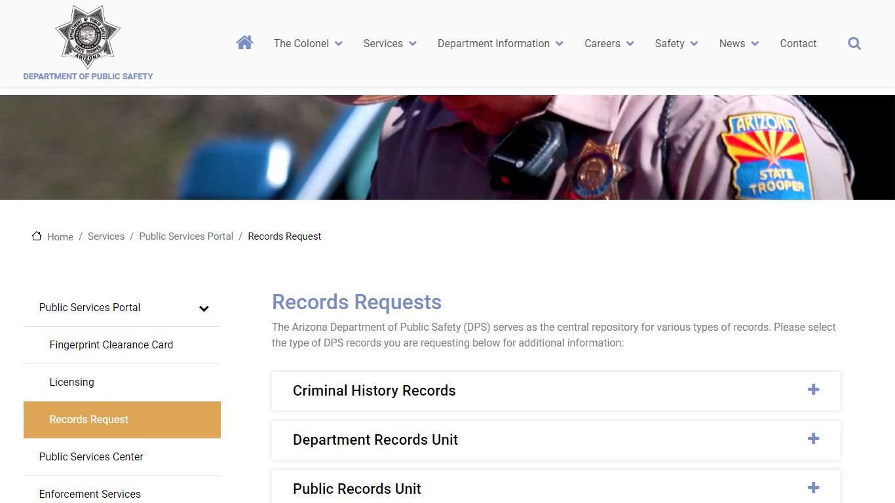Click the state trooper banner image

(447, 147)
